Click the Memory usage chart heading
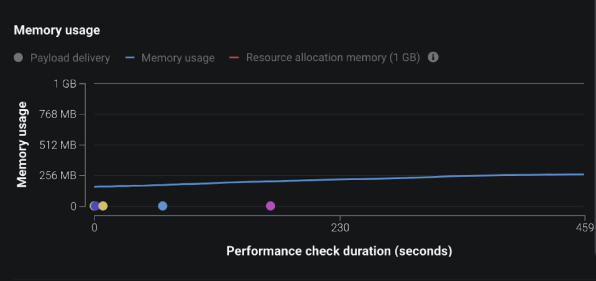 click(x=57, y=30)
